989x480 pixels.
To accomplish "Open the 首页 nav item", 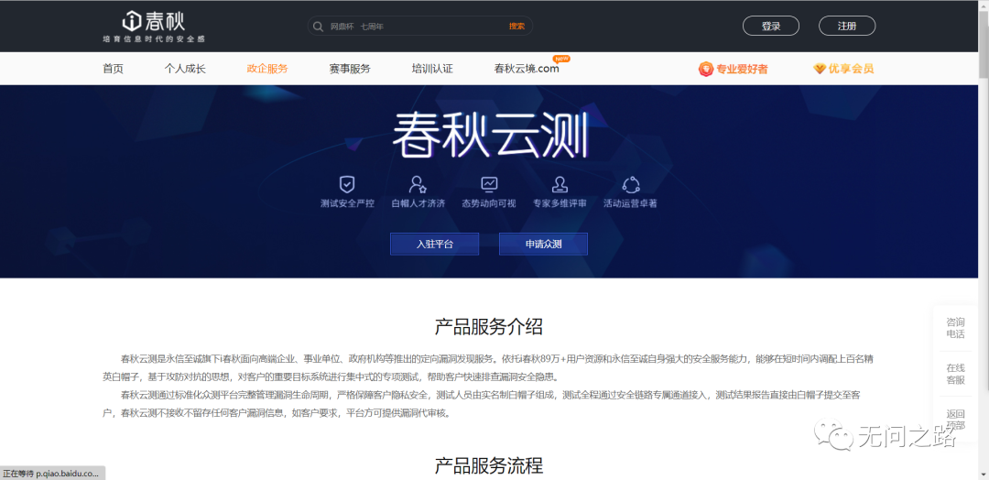I will coord(113,69).
